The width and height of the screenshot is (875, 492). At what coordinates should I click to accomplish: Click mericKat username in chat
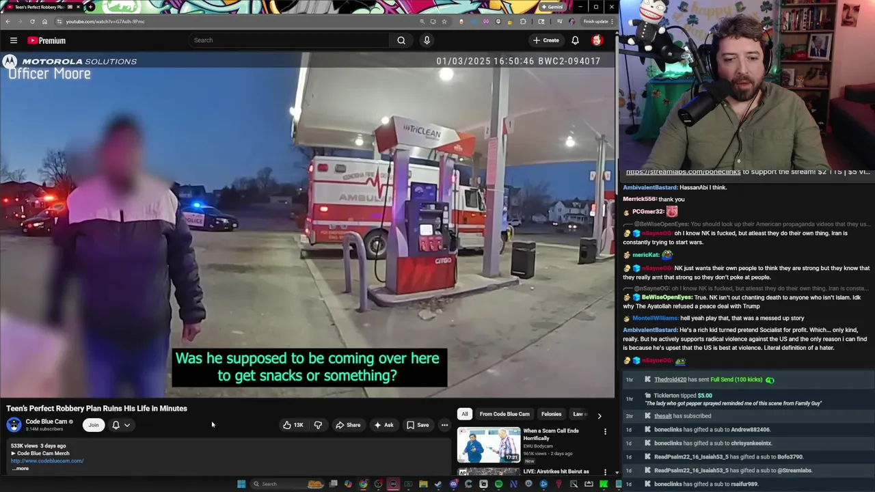click(645, 255)
